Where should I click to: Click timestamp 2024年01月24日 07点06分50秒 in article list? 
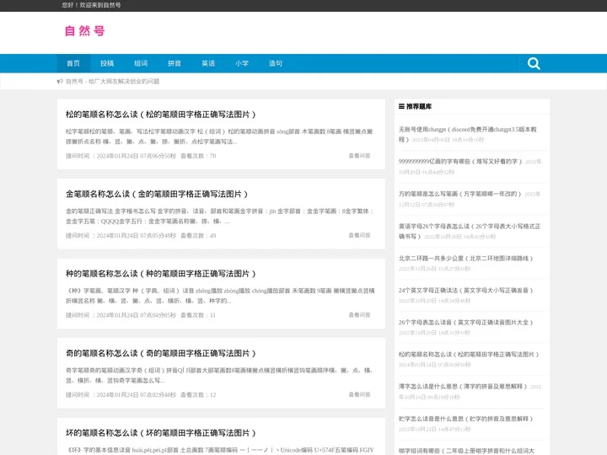[x=137, y=156]
